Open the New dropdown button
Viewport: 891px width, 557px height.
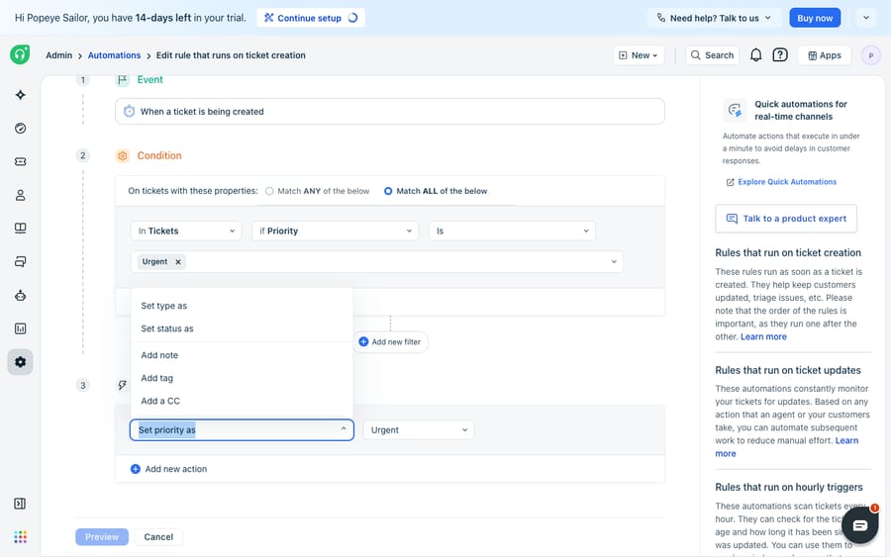coord(639,55)
